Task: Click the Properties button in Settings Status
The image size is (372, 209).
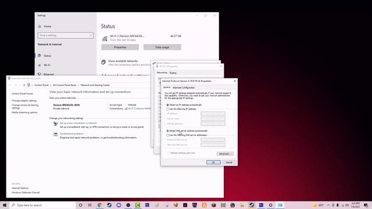Action: tap(120, 47)
